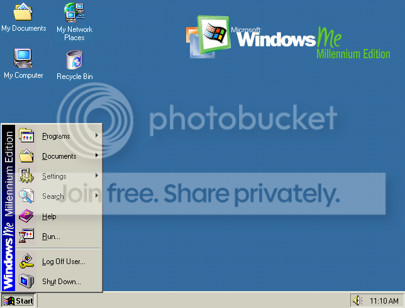Click the My Computer icon label
Viewport: 405px width, 308px height.
pos(23,75)
